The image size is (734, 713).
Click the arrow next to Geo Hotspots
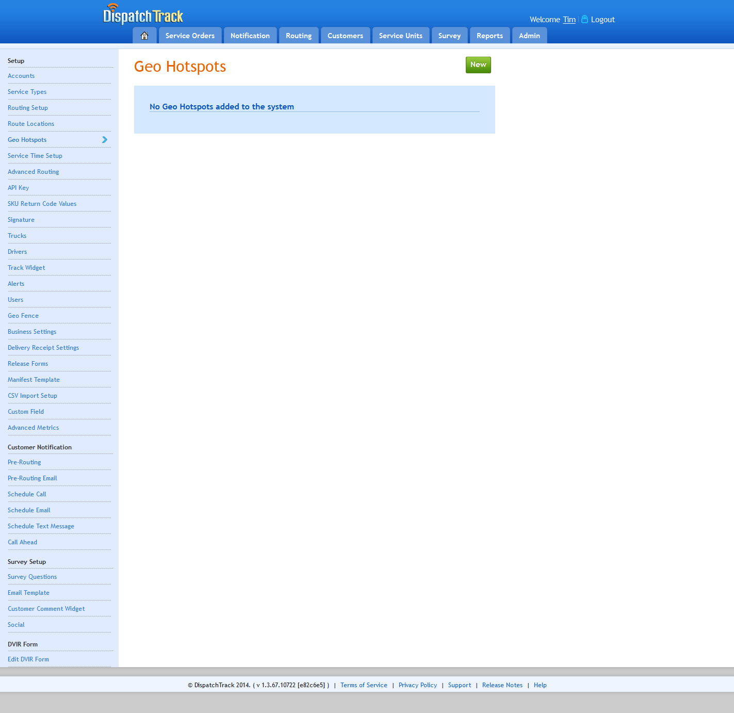coord(105,140)
